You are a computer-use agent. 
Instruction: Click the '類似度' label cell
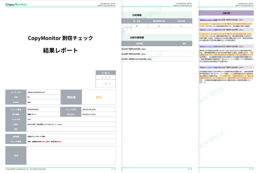point(71,97)
